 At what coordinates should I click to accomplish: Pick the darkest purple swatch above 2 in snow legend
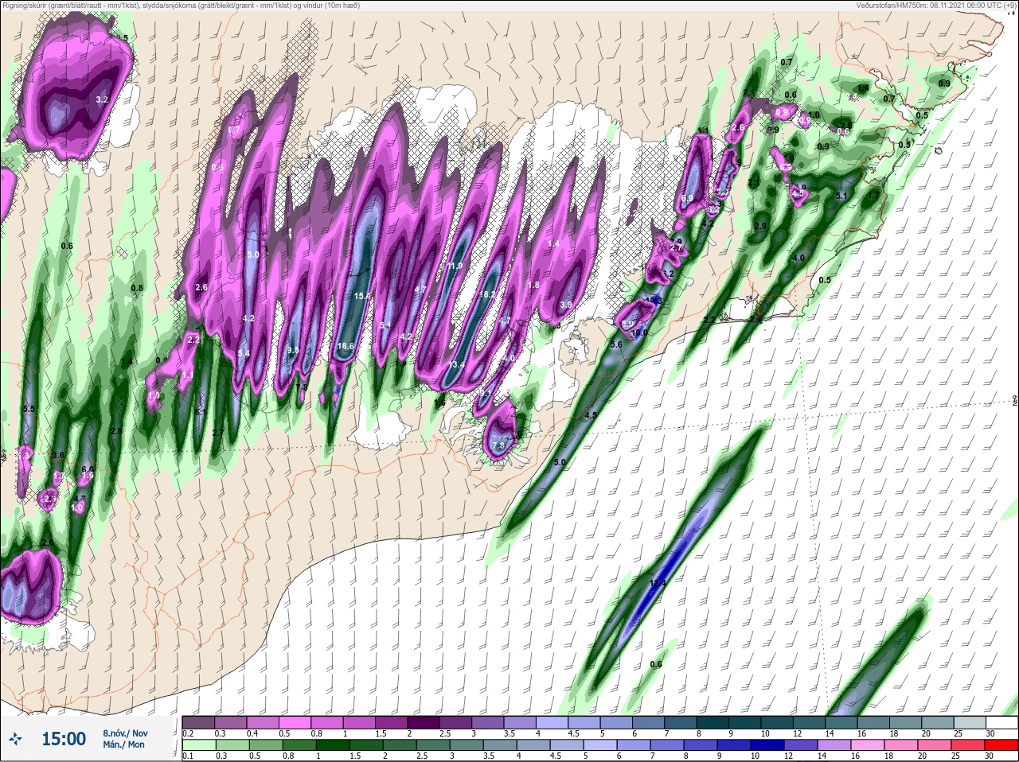pyautogui.click(x=424, y=722)
